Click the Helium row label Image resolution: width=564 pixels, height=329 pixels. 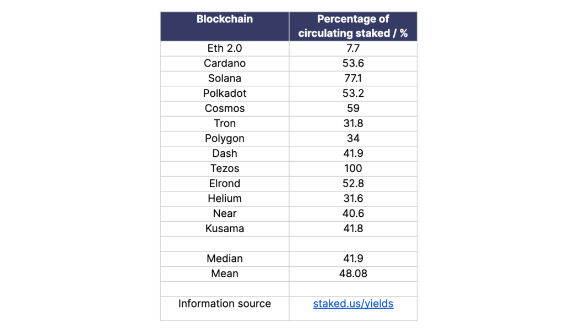225,199
